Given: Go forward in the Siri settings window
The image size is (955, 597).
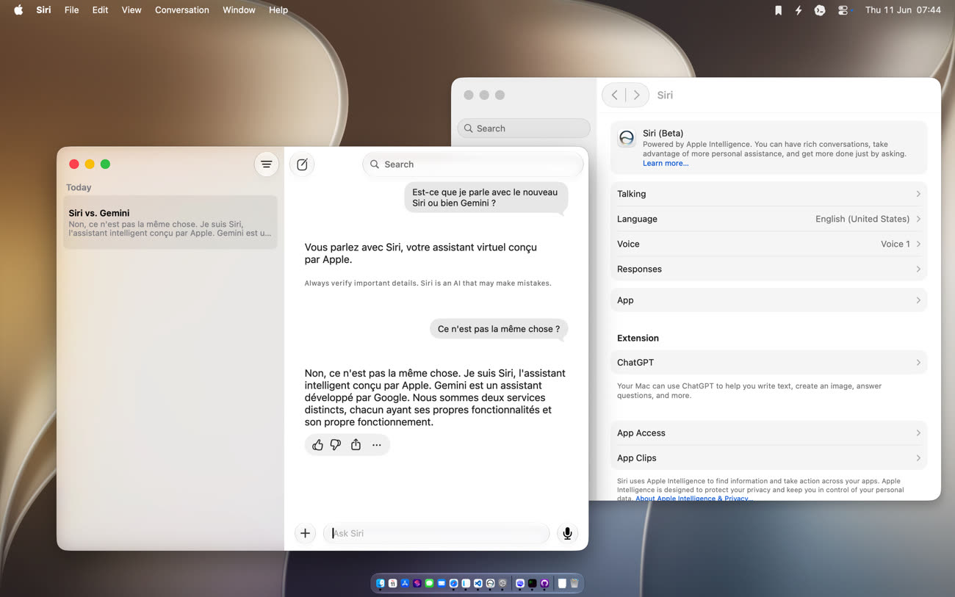Looking at the screenshot, I should (x=637, y=95).
